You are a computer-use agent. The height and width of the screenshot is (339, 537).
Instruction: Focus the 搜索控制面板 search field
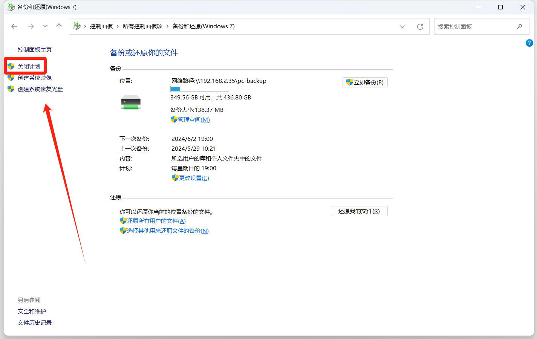pos(475,27)
